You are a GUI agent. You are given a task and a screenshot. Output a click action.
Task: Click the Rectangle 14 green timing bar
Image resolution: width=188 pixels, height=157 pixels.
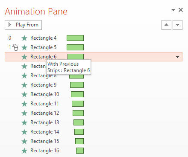pyautogui.click(x=79, y=132)
